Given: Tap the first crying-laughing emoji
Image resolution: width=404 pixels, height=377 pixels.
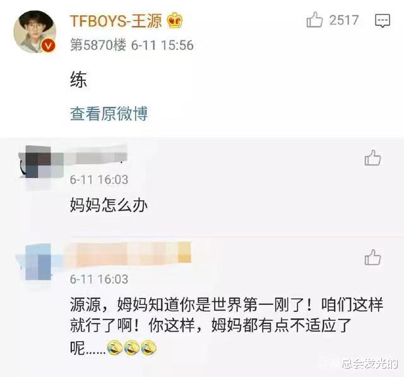Looking at the screenshot, I should point(115,348).
